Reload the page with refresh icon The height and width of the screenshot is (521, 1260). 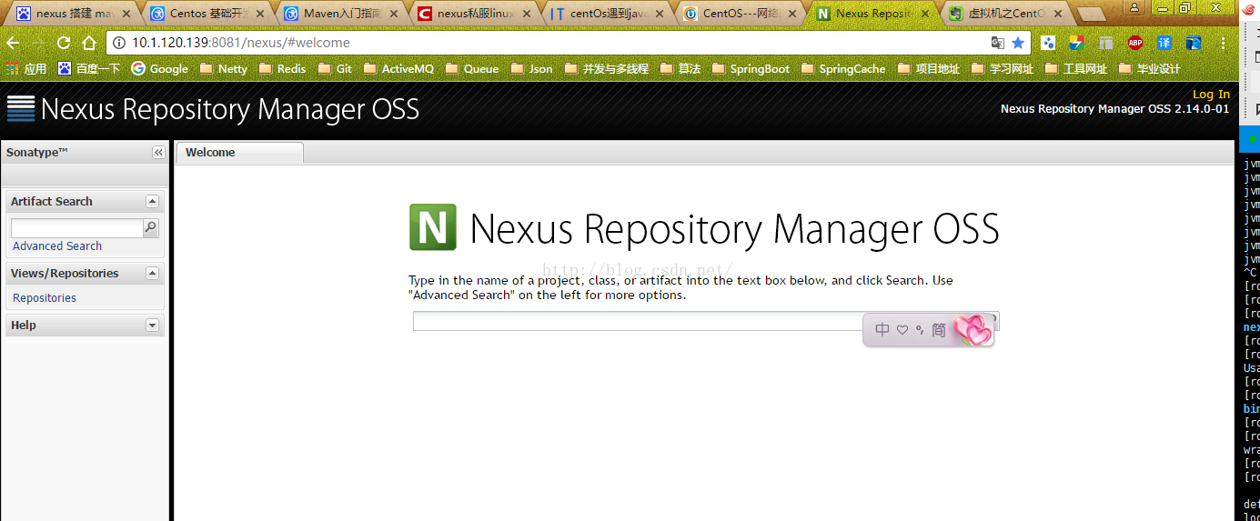click(63, 43)
